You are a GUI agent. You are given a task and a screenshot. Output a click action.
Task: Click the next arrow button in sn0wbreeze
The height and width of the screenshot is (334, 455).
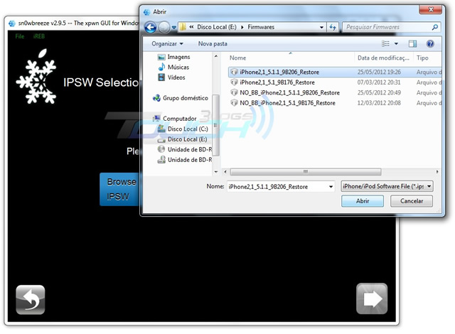pos(372,298)
